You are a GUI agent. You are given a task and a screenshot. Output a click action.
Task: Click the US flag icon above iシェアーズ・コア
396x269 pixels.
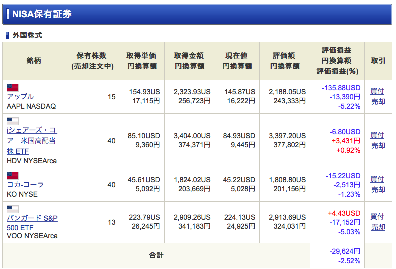pyautogui.click(x=13, y=121)
